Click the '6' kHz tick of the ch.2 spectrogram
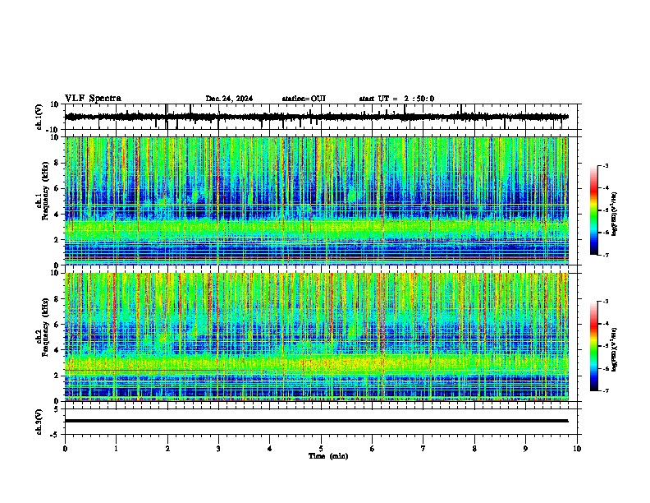The image size is (650, 503). 57,325
